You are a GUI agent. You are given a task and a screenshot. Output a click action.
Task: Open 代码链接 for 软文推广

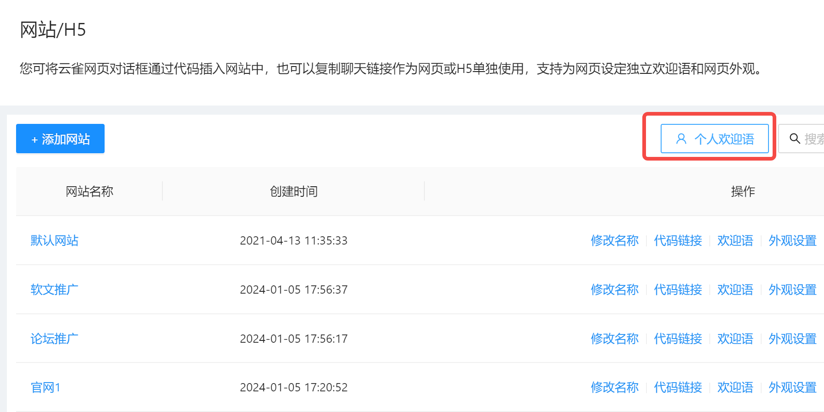click(x=678, y=290)
